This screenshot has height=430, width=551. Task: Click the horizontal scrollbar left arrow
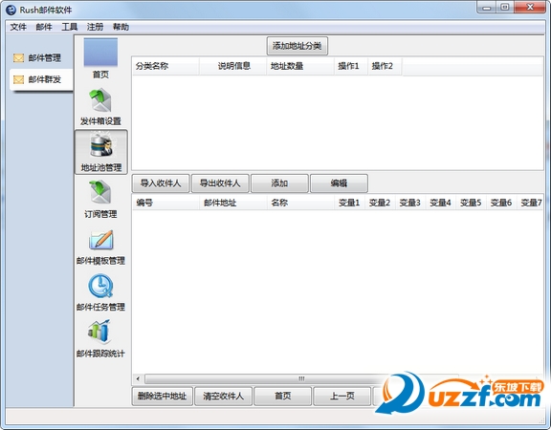(x=138, y=378)
